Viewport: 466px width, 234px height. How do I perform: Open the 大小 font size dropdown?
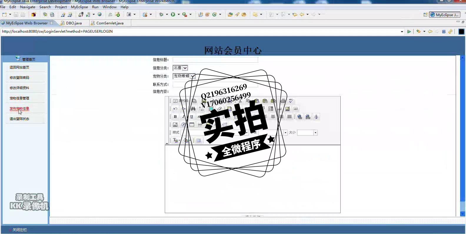click(315, 133)
